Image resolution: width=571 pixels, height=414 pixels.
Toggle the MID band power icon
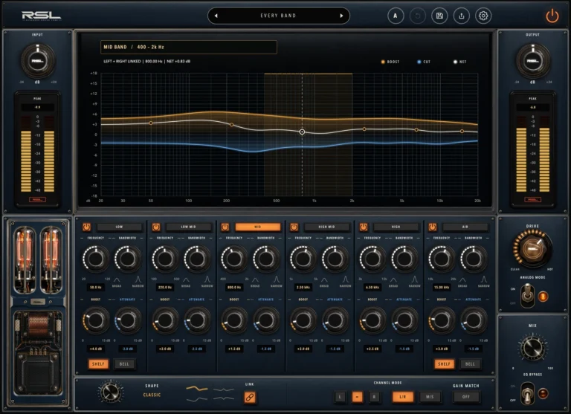click(225, 227)
